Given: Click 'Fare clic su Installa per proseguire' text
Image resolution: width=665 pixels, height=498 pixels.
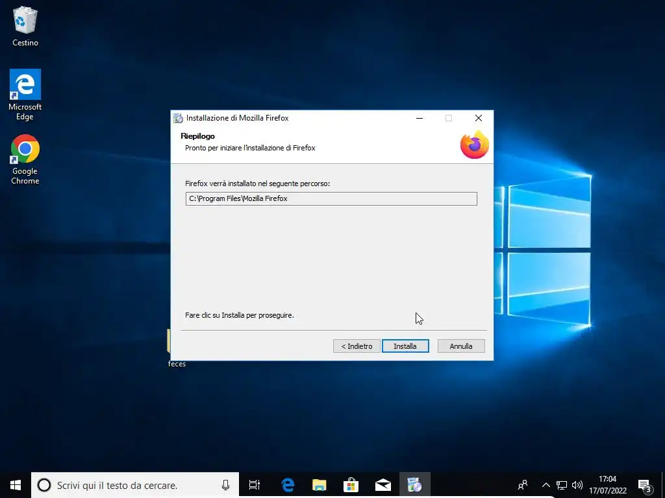Looking at the screenshot, I should (239, 315).
